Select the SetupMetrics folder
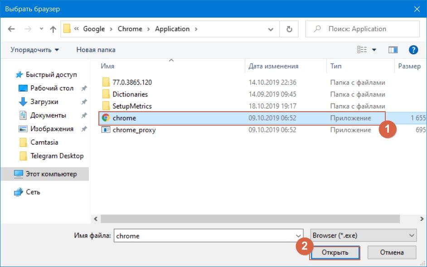 (x=132, y=106)
